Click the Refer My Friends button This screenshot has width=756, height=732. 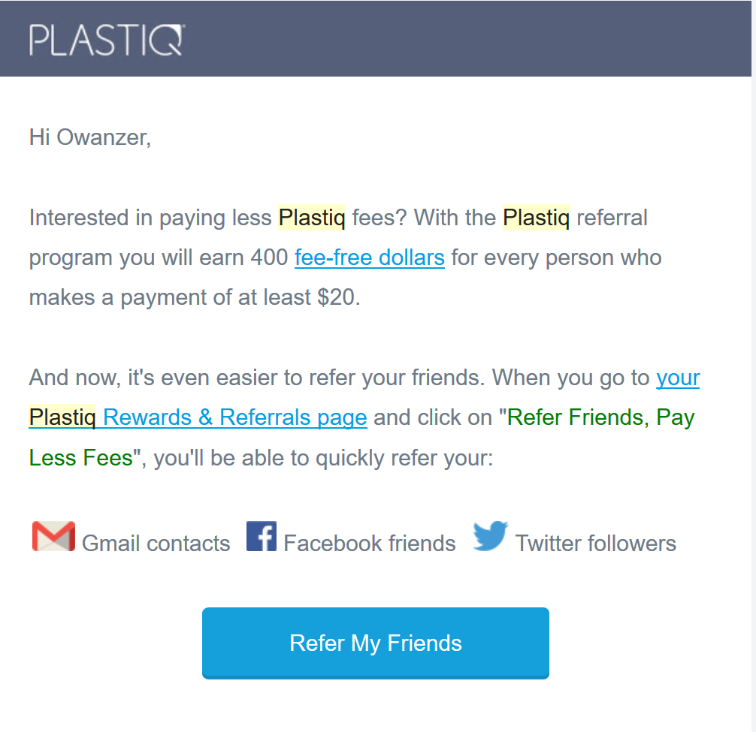[x=376, y=643]
